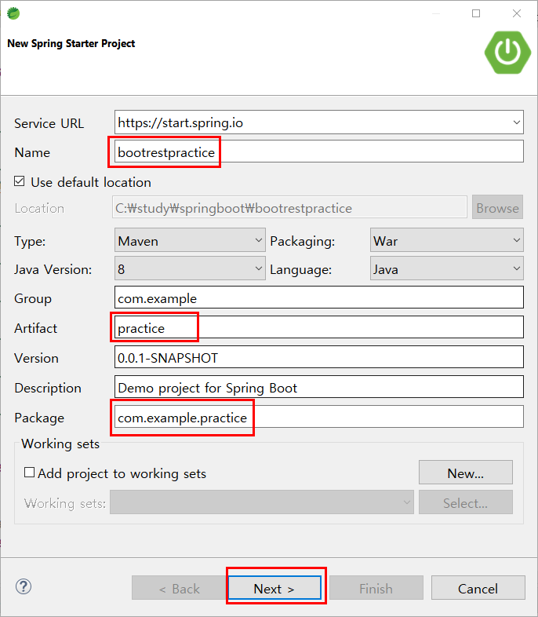Click into the Group field
Image resolution: width=538 pixels, height=617 pixels.
(x=319, y=298)
